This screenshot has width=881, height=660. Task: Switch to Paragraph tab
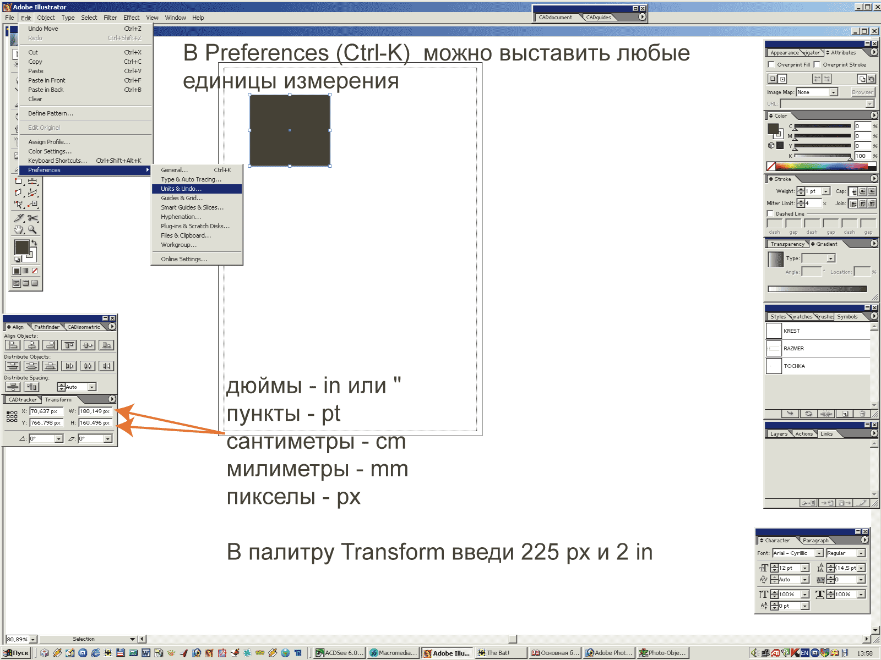point(815,541)
